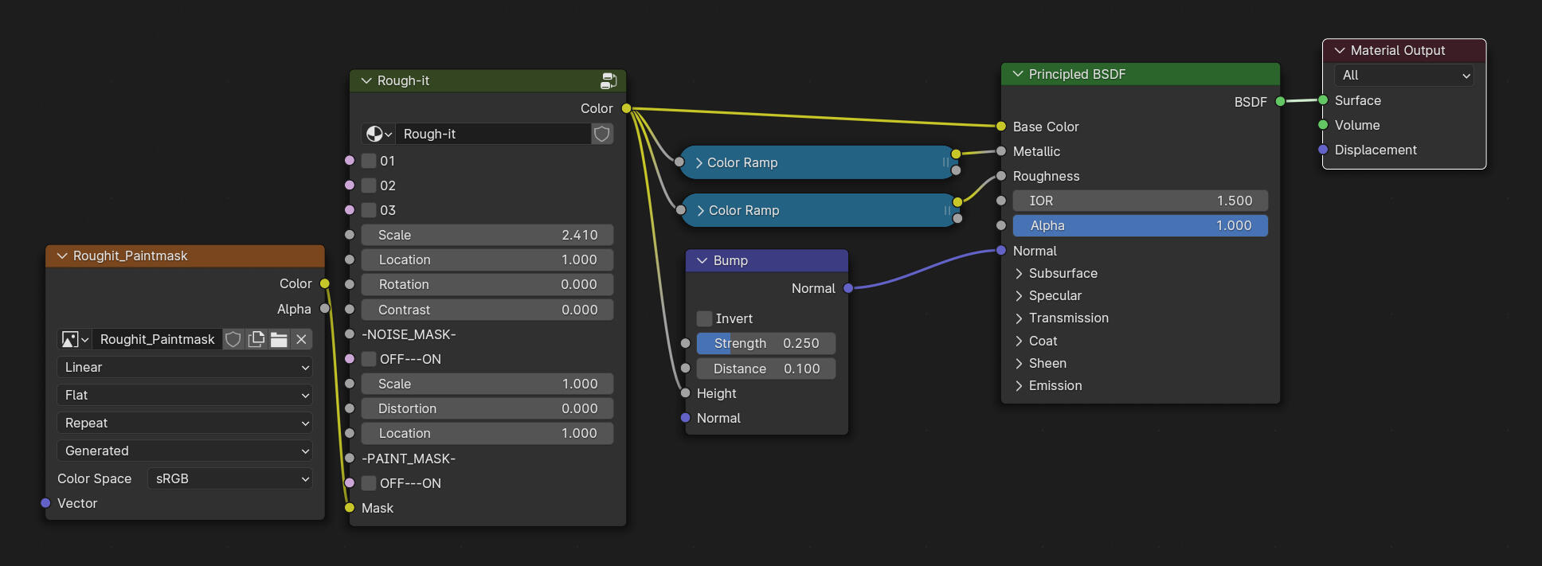Click the new image copy icon
Image resolution: width=1542 pixels, height=566 pixels.
coord(256,340)
